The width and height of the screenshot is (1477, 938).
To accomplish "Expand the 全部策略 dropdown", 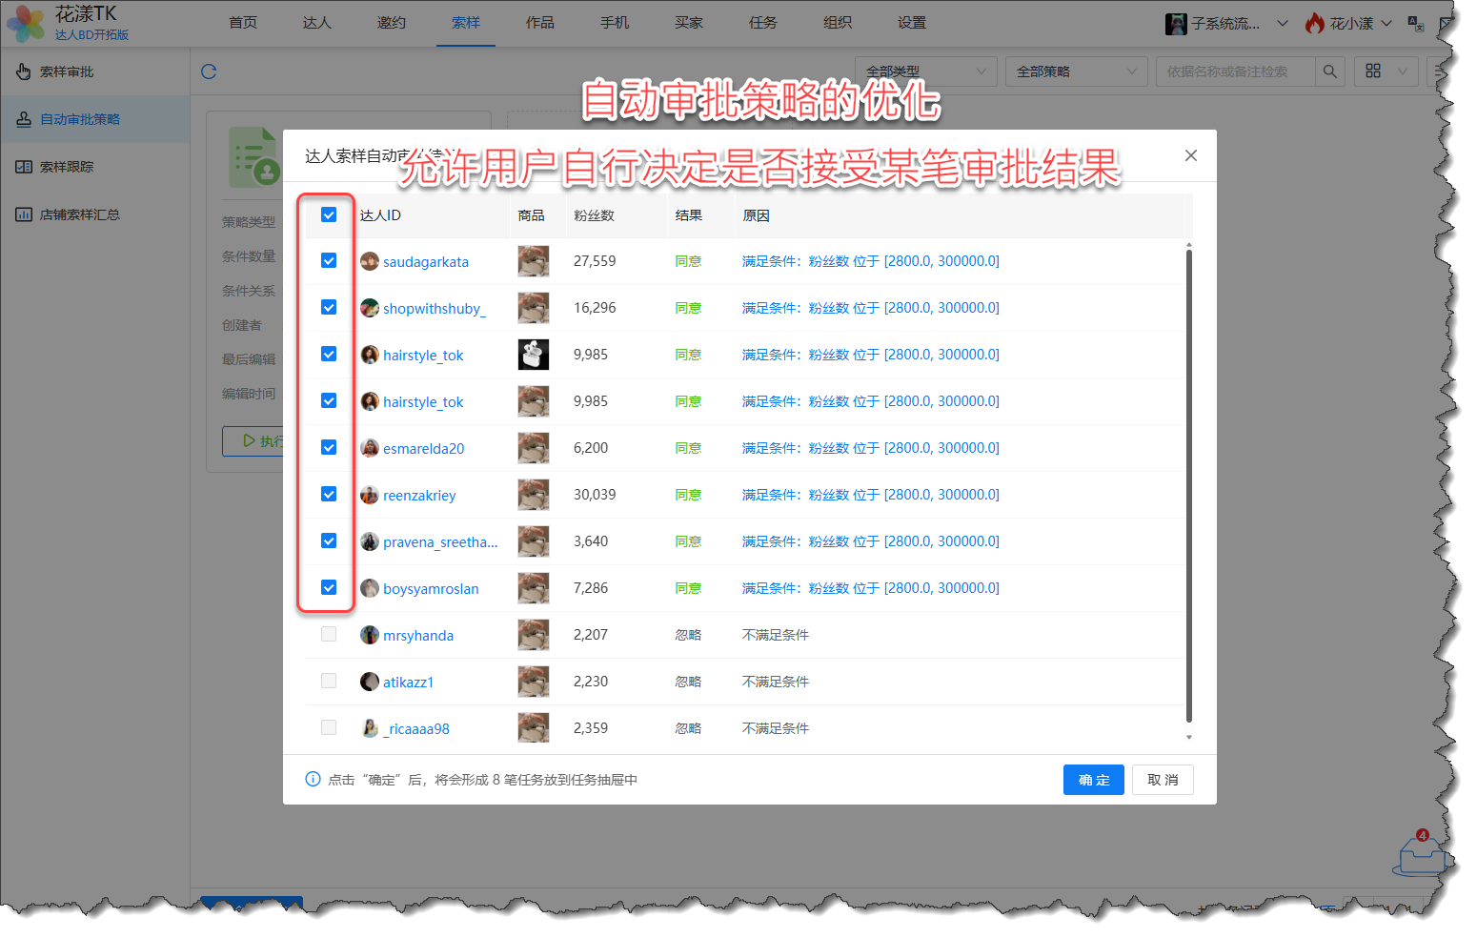I will [1076, 71].
